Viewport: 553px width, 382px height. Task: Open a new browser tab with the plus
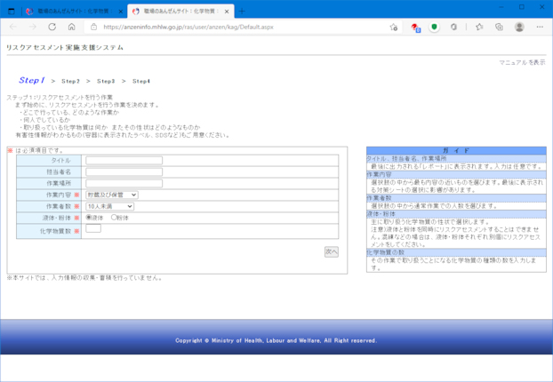242,12
